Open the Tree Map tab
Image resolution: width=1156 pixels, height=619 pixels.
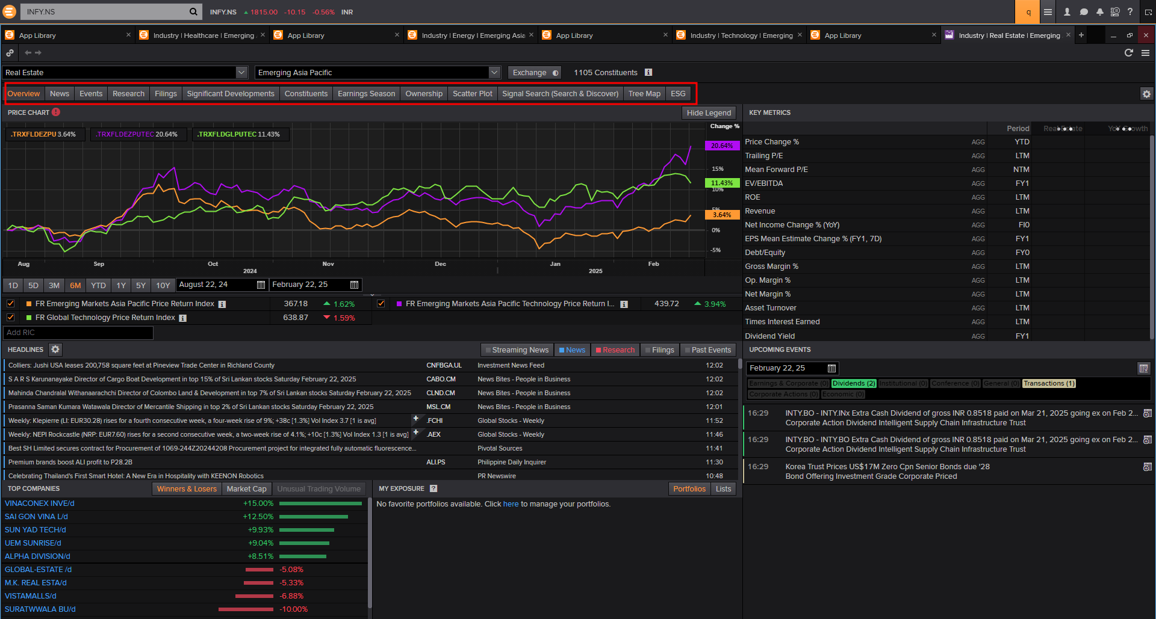click(644, 94)
